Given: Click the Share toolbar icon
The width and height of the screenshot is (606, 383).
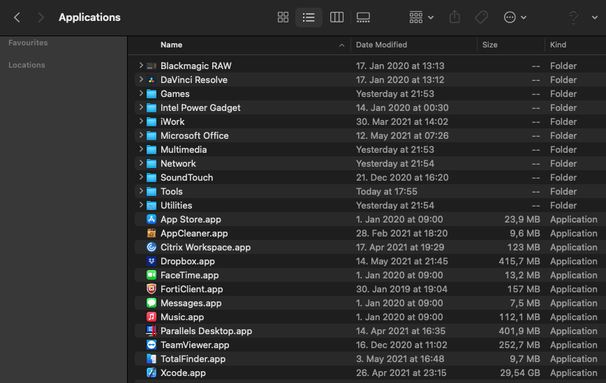Looking at the screenshot, I should pos(454,17).
